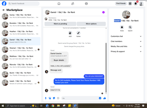Open the Groups icon in top navigation
Viewport: 147px width, 108px height.
point(86,4)
